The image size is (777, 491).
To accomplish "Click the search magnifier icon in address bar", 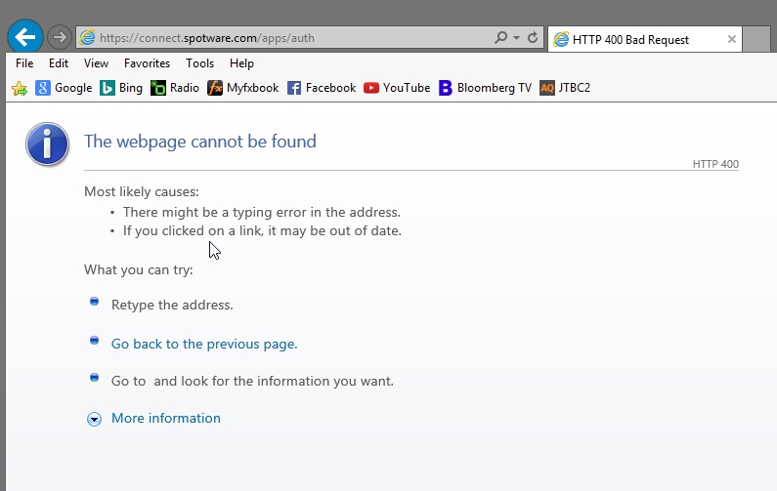I will pyautogui.click(x=501, y=38).
